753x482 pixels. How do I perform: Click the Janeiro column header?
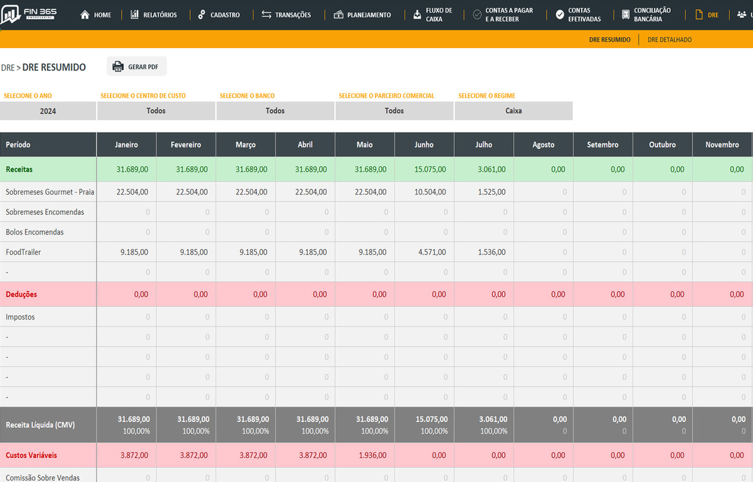(x=126, y=145)
